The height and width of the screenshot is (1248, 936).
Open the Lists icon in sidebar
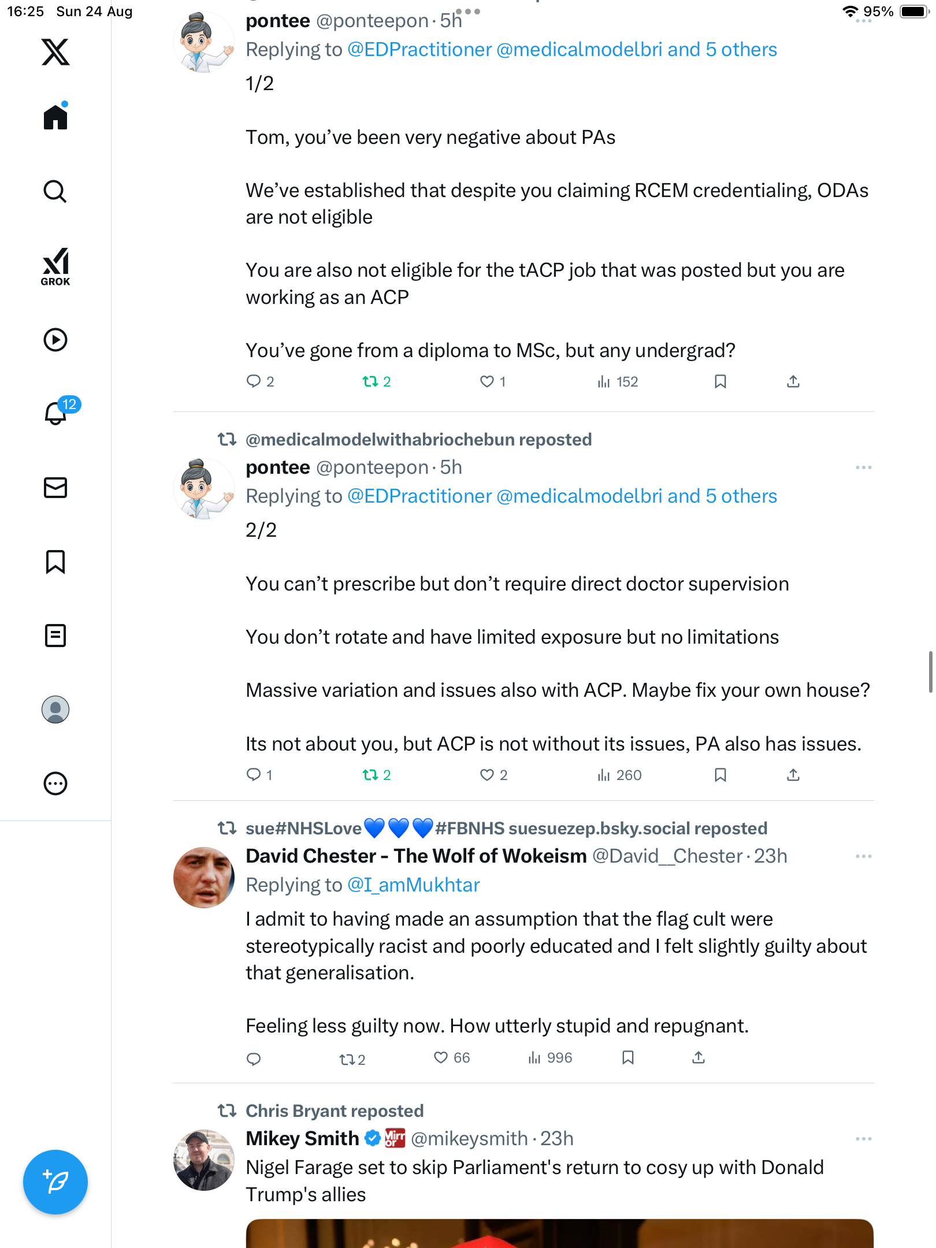click(55, 636)
